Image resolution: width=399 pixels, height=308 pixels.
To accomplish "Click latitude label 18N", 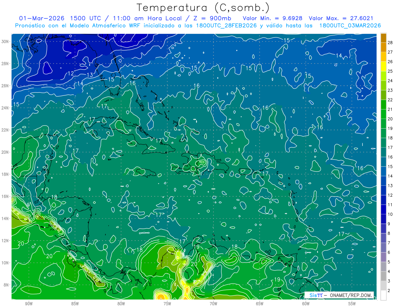I will coord(6,174).
